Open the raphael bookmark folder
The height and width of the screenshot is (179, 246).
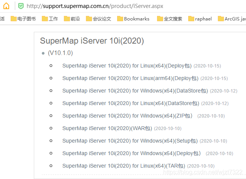[200, 19]
